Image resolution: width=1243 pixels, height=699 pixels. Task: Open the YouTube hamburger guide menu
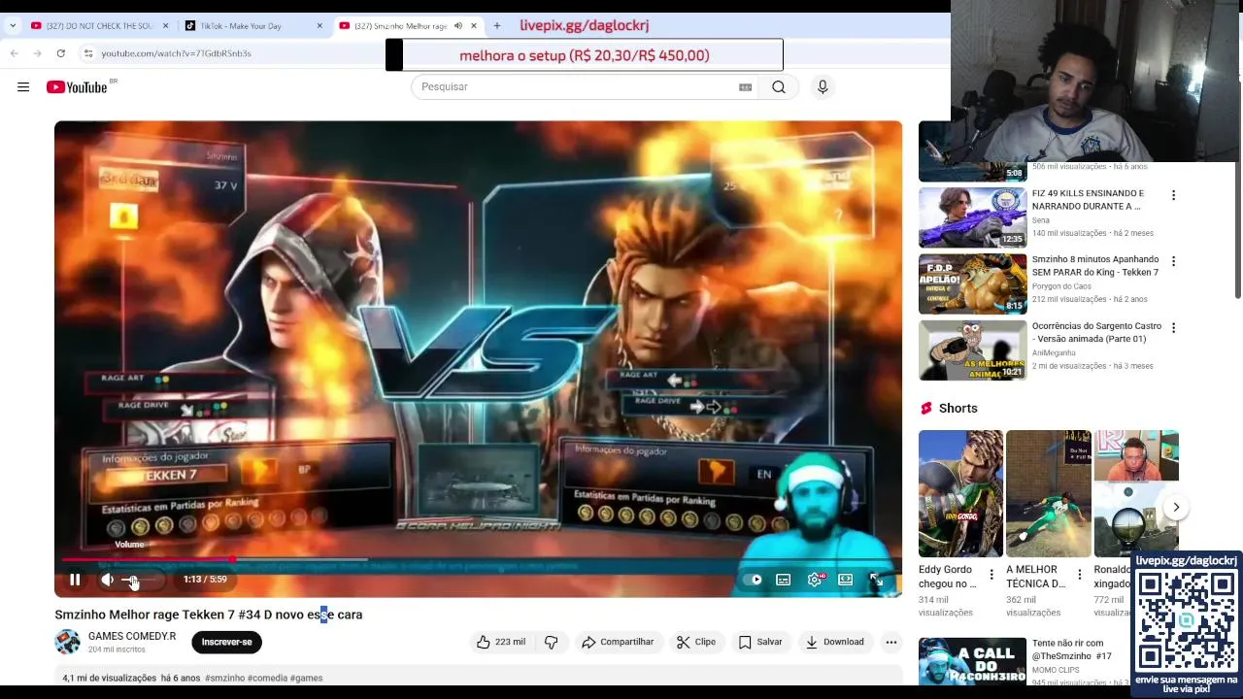[x=23, y=87]
